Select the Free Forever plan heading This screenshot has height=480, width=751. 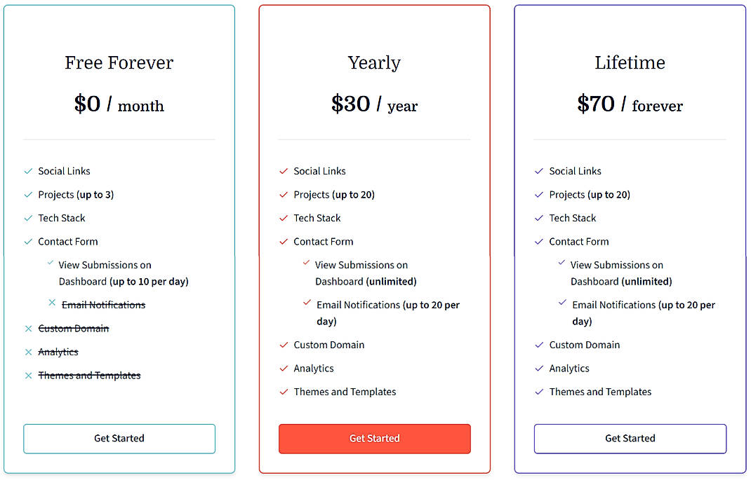[119, 62]
